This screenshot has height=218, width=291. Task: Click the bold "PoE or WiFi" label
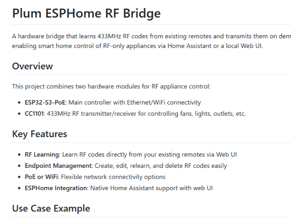point(41,177)
